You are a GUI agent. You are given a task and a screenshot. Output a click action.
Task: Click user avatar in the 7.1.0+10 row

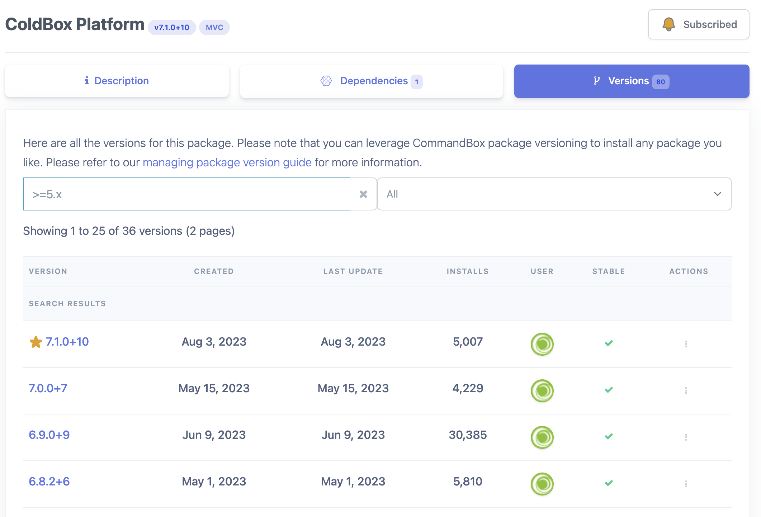point(542,344)
